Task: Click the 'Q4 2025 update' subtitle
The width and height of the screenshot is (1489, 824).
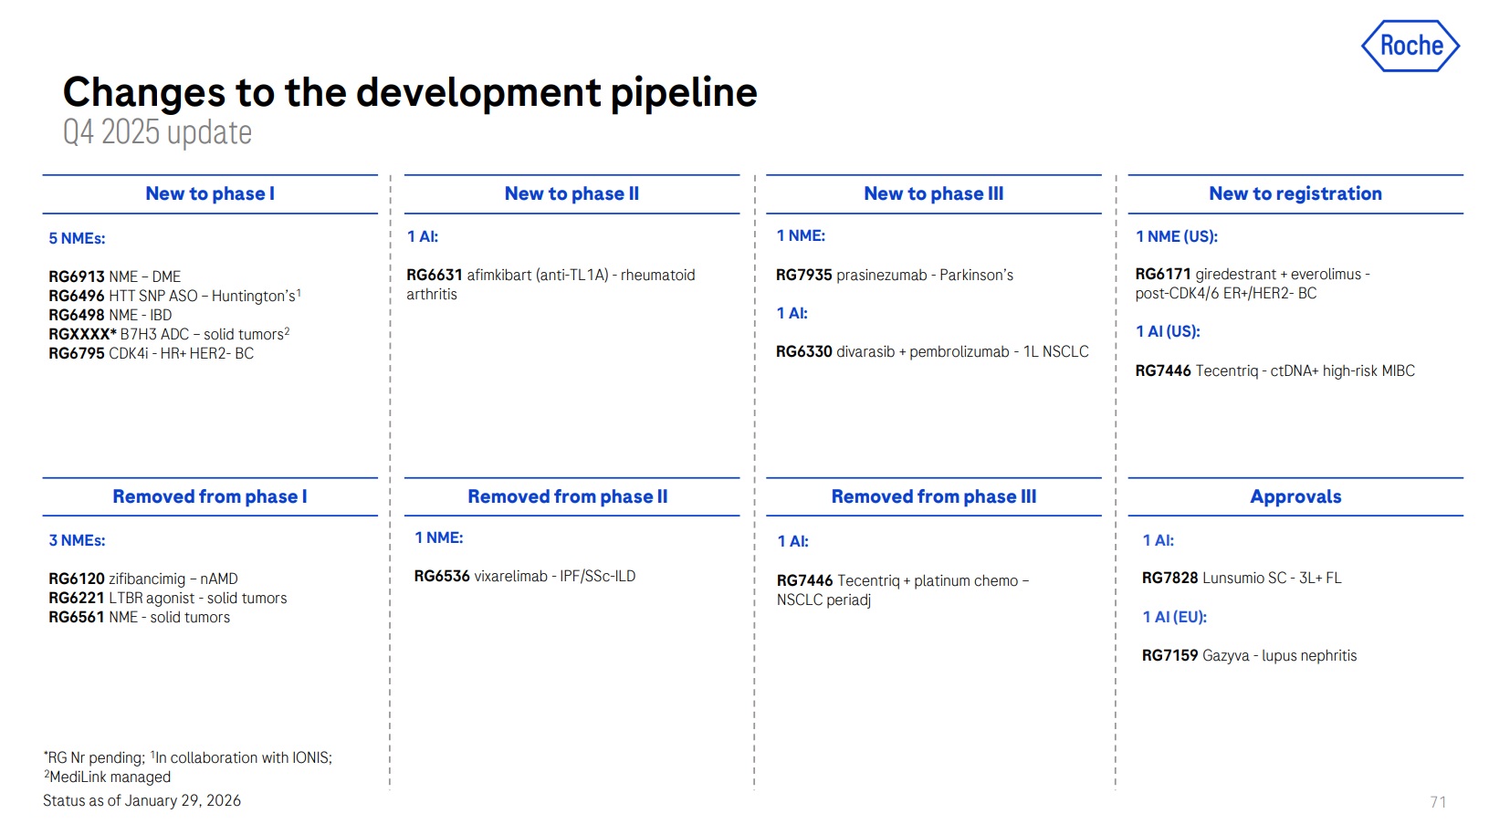Action: click(157, 133)
